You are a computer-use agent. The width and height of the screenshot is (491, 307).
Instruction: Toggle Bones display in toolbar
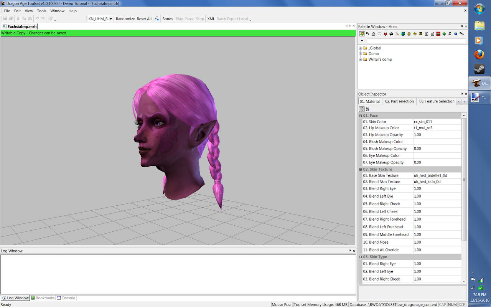pyautogui.click(x=167, y=19)
